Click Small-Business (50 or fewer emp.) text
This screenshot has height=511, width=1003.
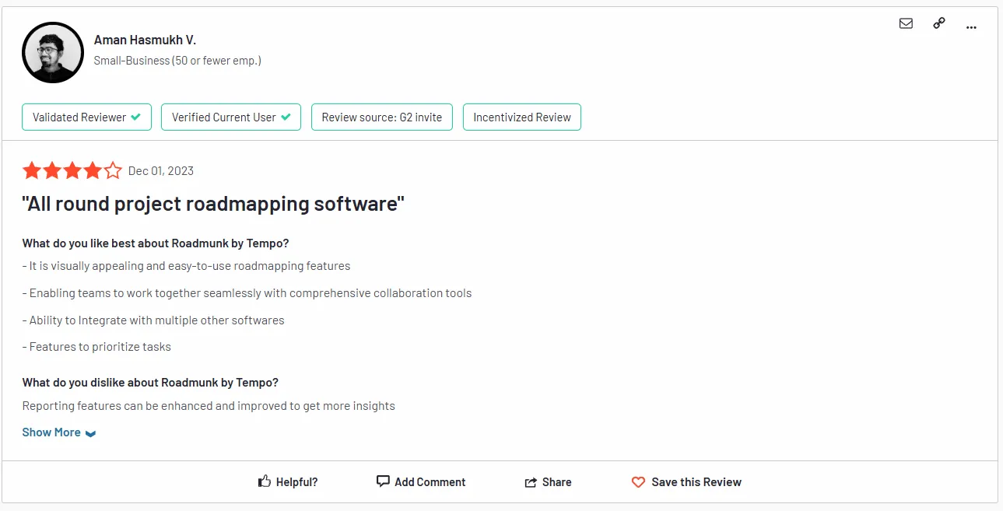177,61
